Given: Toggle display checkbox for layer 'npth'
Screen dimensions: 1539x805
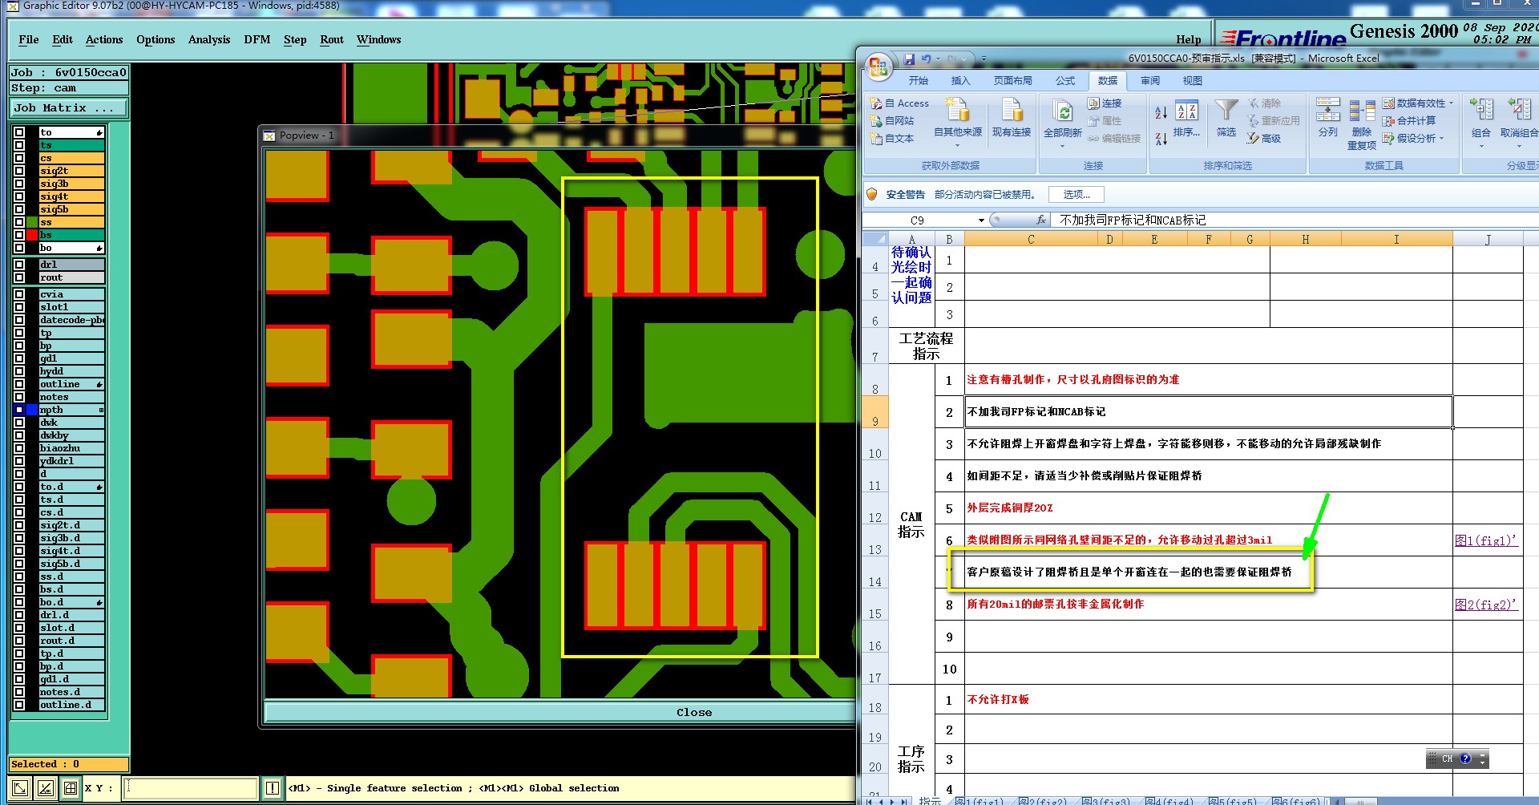Looking at the screenshot, I should click(19, 410).
